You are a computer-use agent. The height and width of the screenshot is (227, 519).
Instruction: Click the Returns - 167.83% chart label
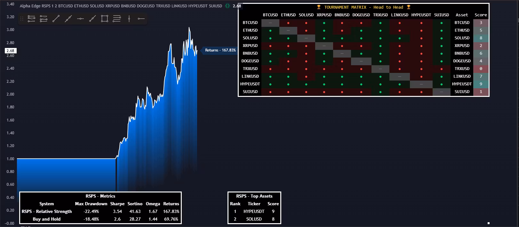click(x=220, y=50)
